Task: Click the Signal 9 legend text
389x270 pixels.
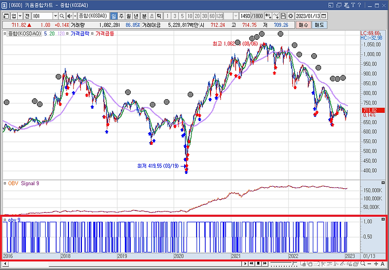Action: point(30,184)
